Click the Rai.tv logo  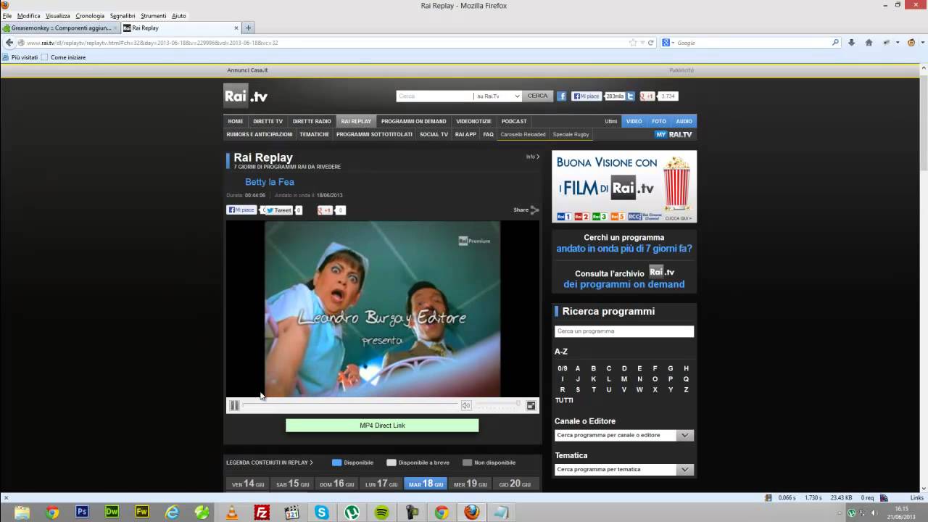coord(246,96)
